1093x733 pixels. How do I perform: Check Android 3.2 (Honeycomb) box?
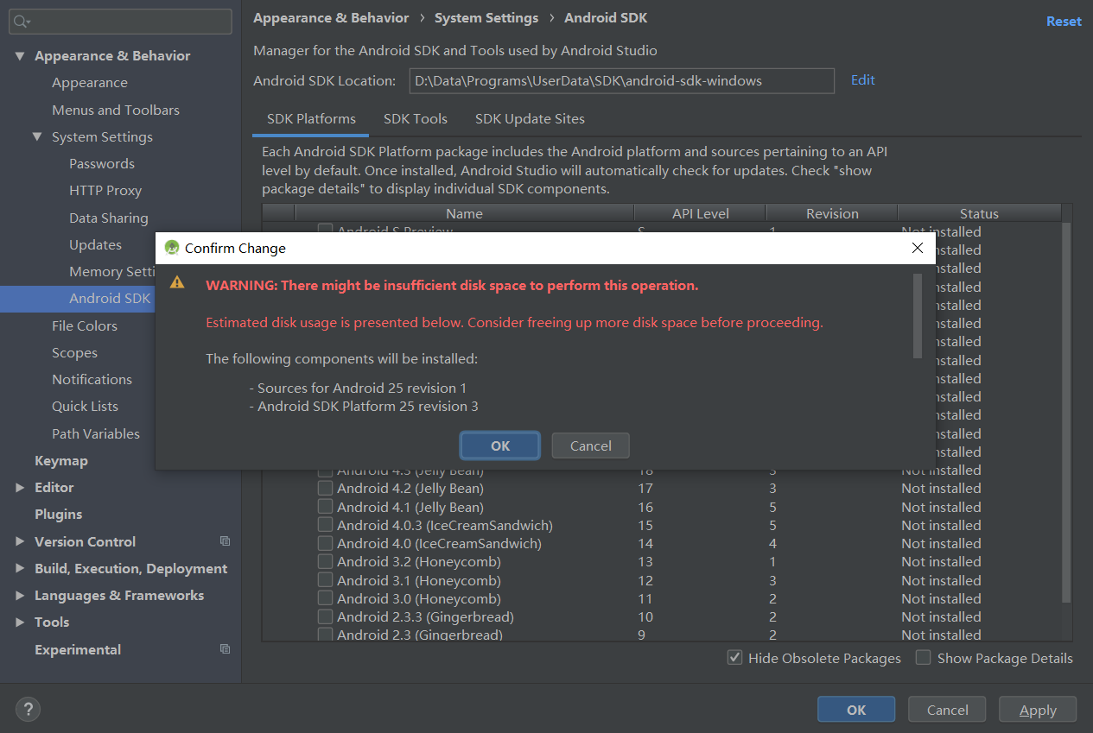[325, 562]
